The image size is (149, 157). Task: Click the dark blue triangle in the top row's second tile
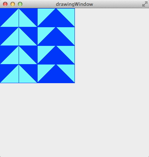pos(31,14)
